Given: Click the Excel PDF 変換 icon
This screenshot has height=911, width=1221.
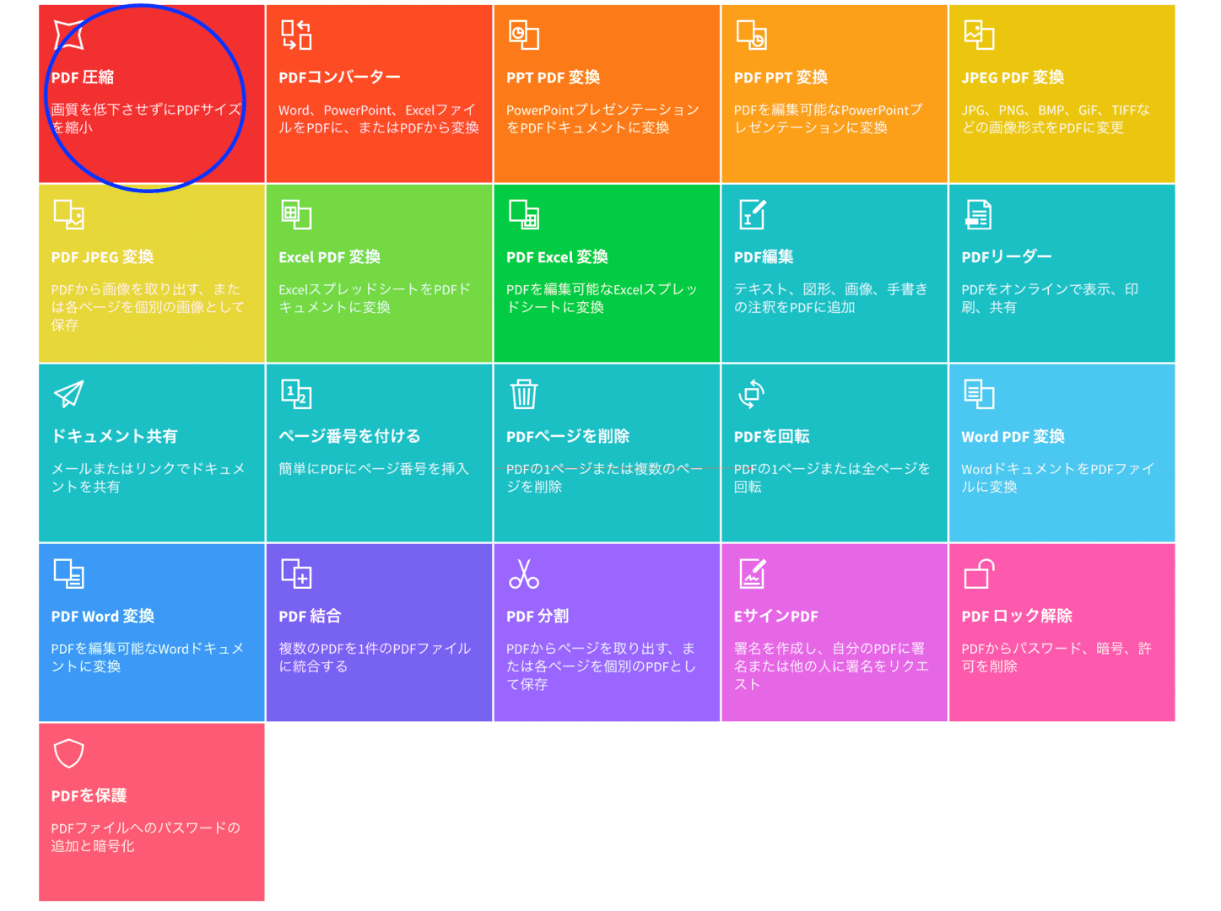Looking at the screenshot, I should 296,214.
